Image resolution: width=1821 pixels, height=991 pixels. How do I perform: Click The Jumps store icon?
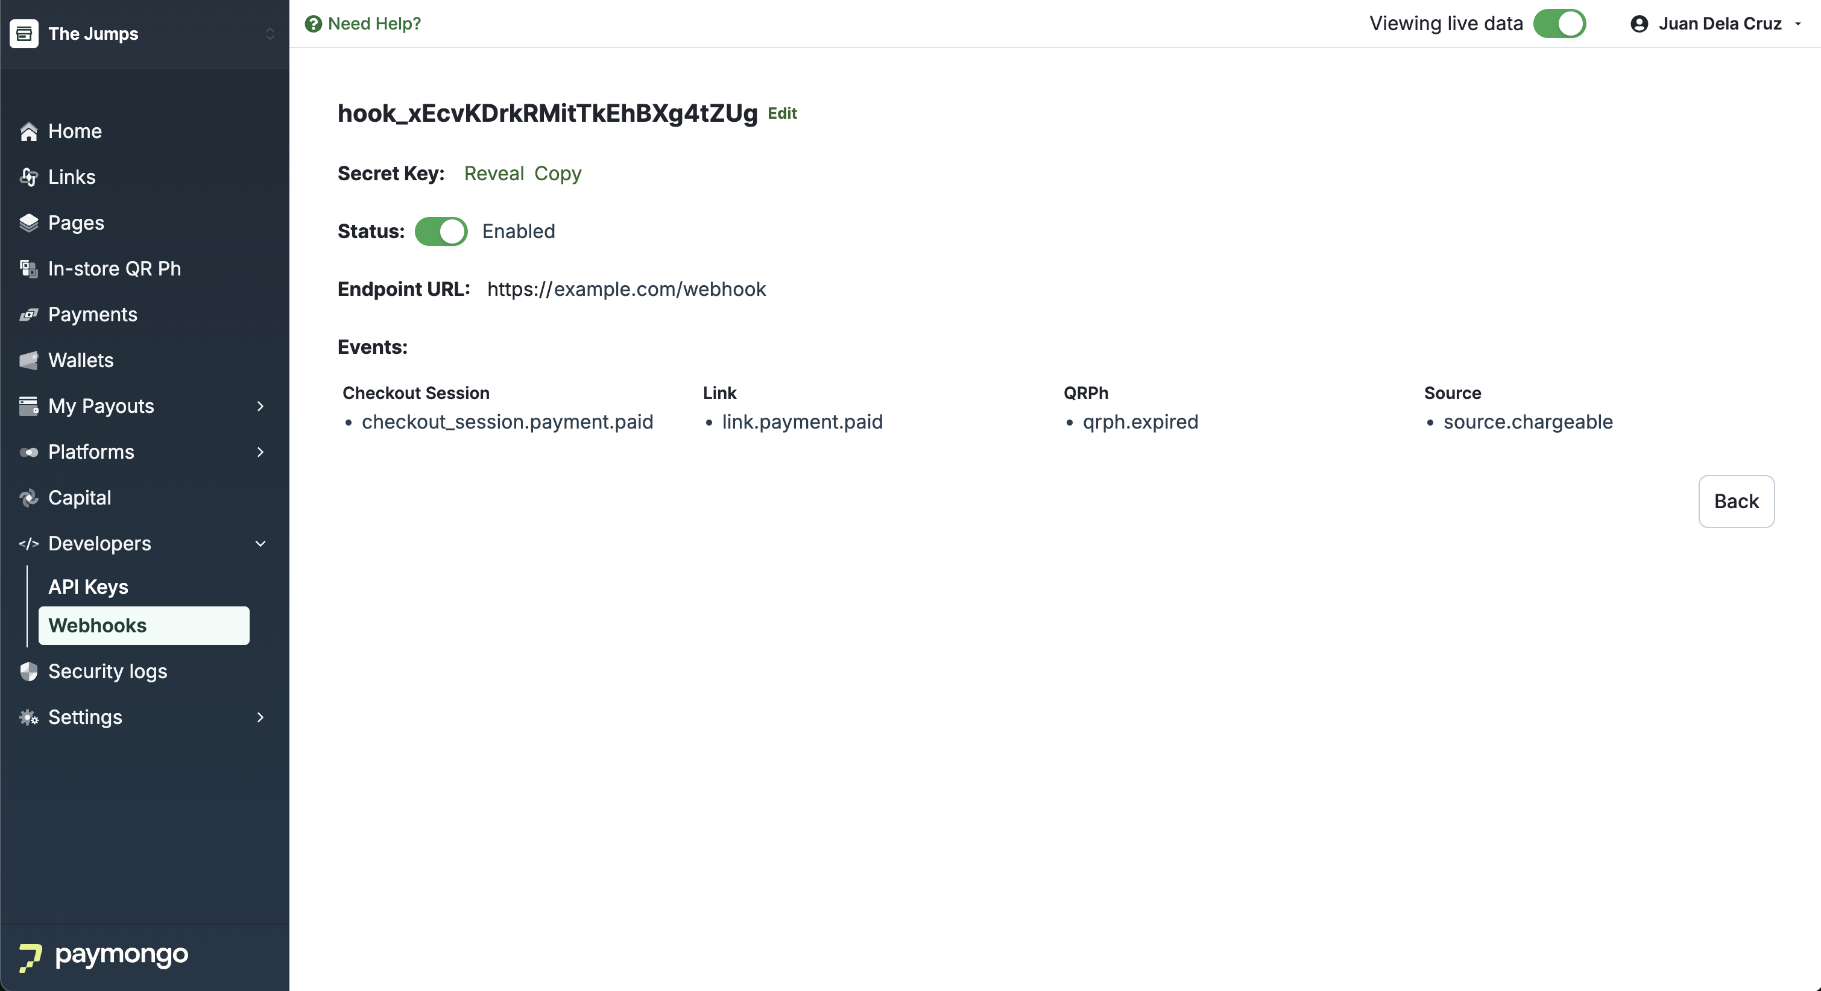[x=24, y=33]
